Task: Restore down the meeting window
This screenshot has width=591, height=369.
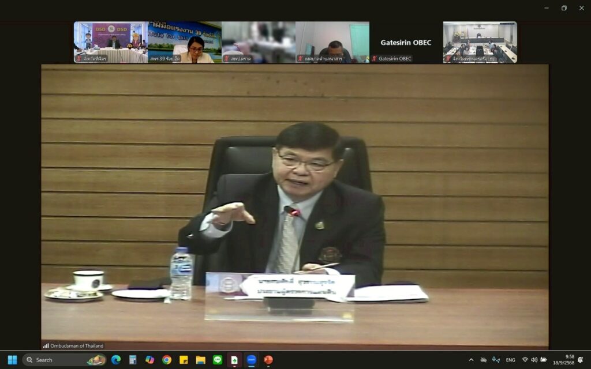Action: point(564,8)
